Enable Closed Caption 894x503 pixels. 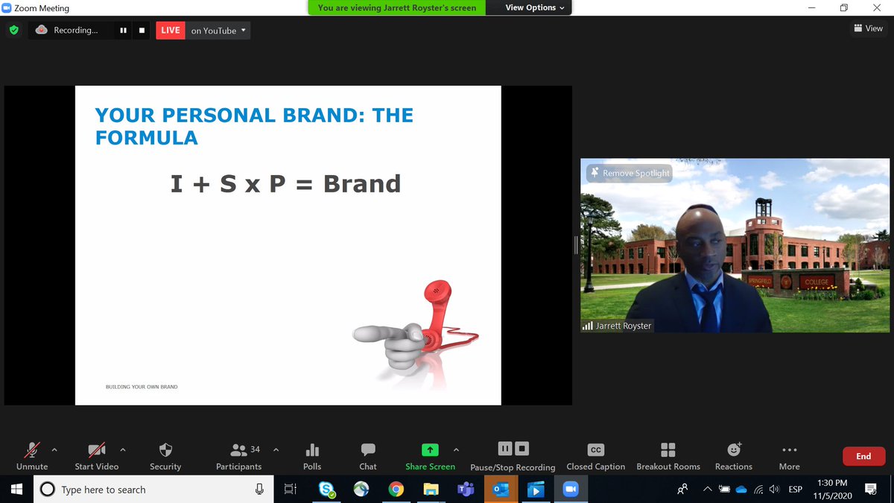click(595, 456)
